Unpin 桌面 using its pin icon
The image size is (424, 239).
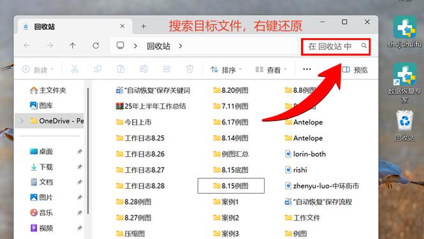[80, 152]
